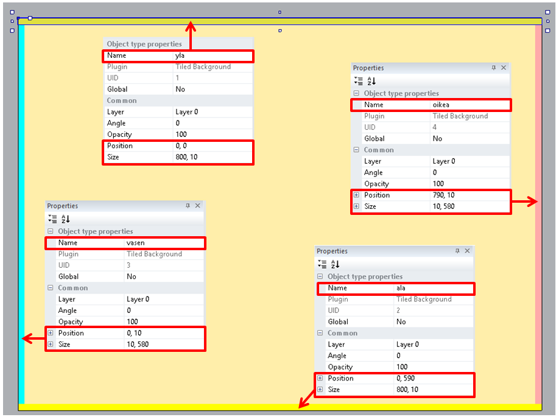Click Name field containing yla

tap(213, 56)
